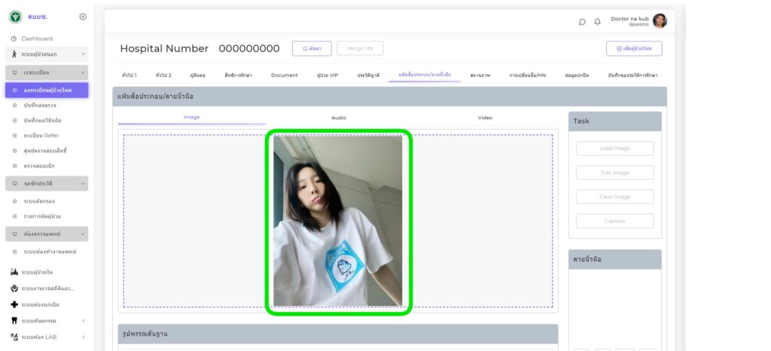Select the Video media tab

point(485,118)
